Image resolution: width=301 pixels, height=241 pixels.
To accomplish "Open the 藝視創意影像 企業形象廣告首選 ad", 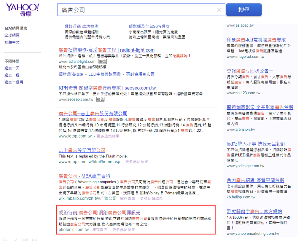I will 260,107.
